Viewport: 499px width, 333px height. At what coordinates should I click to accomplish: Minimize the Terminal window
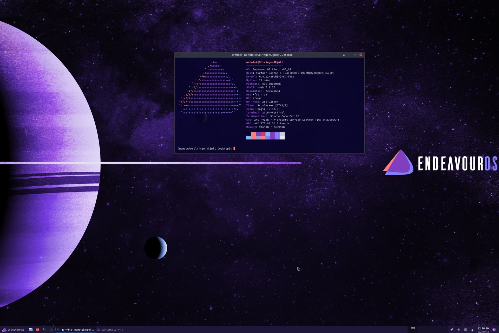point(349,55)
